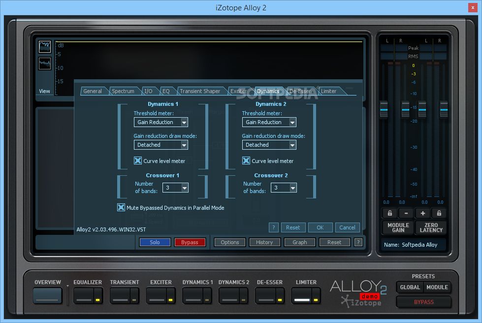Click the Reset button next to OK
This screenshot has width=482, height=323.
point(293,227)
